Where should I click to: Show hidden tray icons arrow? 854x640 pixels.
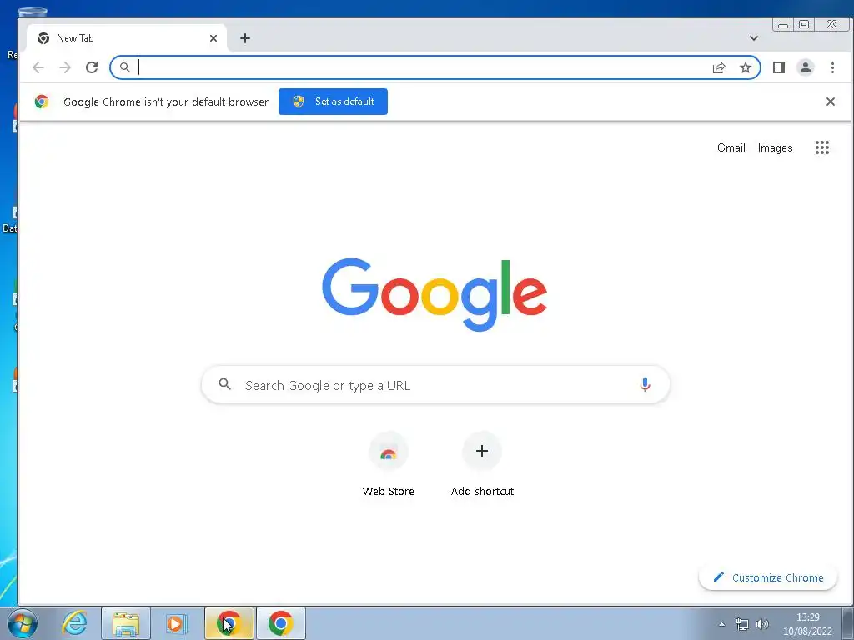721,624
